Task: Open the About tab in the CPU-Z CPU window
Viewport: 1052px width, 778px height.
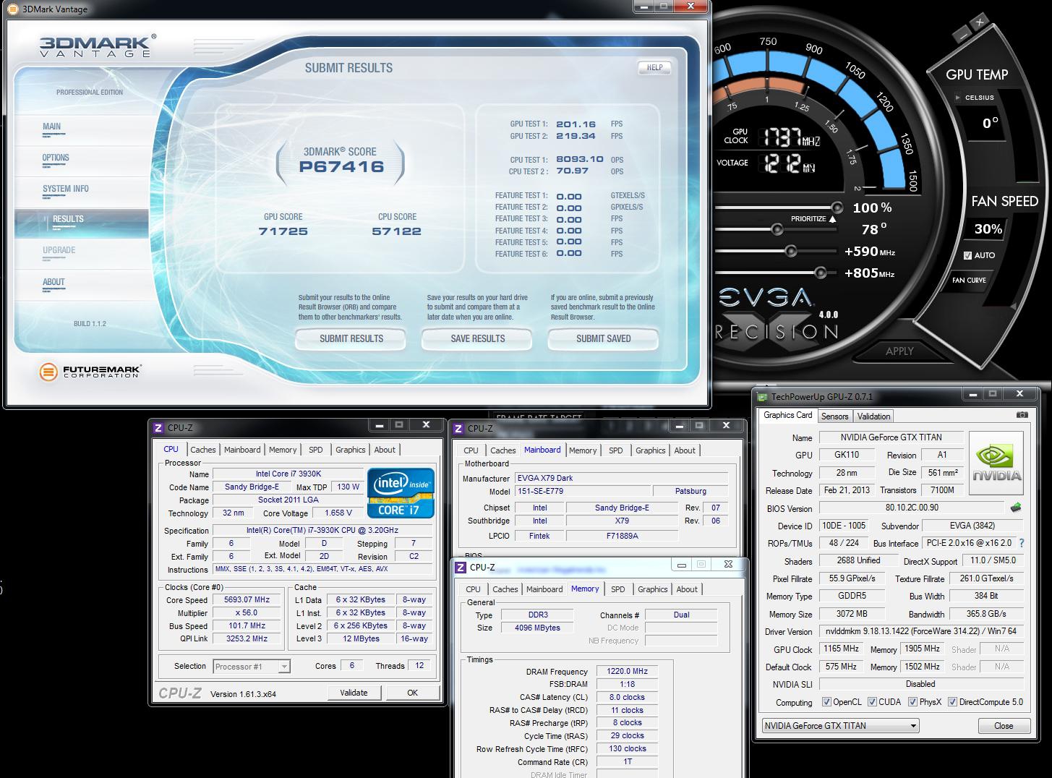Action: coord(385,450)
